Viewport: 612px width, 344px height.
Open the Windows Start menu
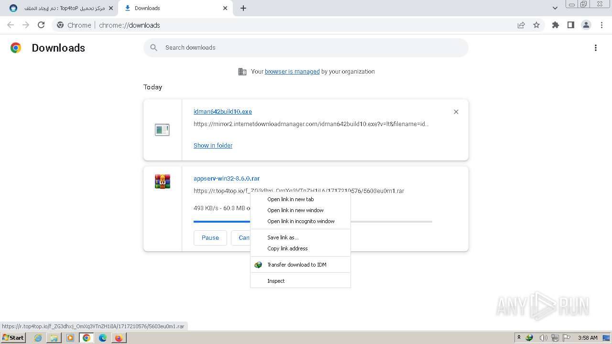pyautogui.click(x=13, y=338)
